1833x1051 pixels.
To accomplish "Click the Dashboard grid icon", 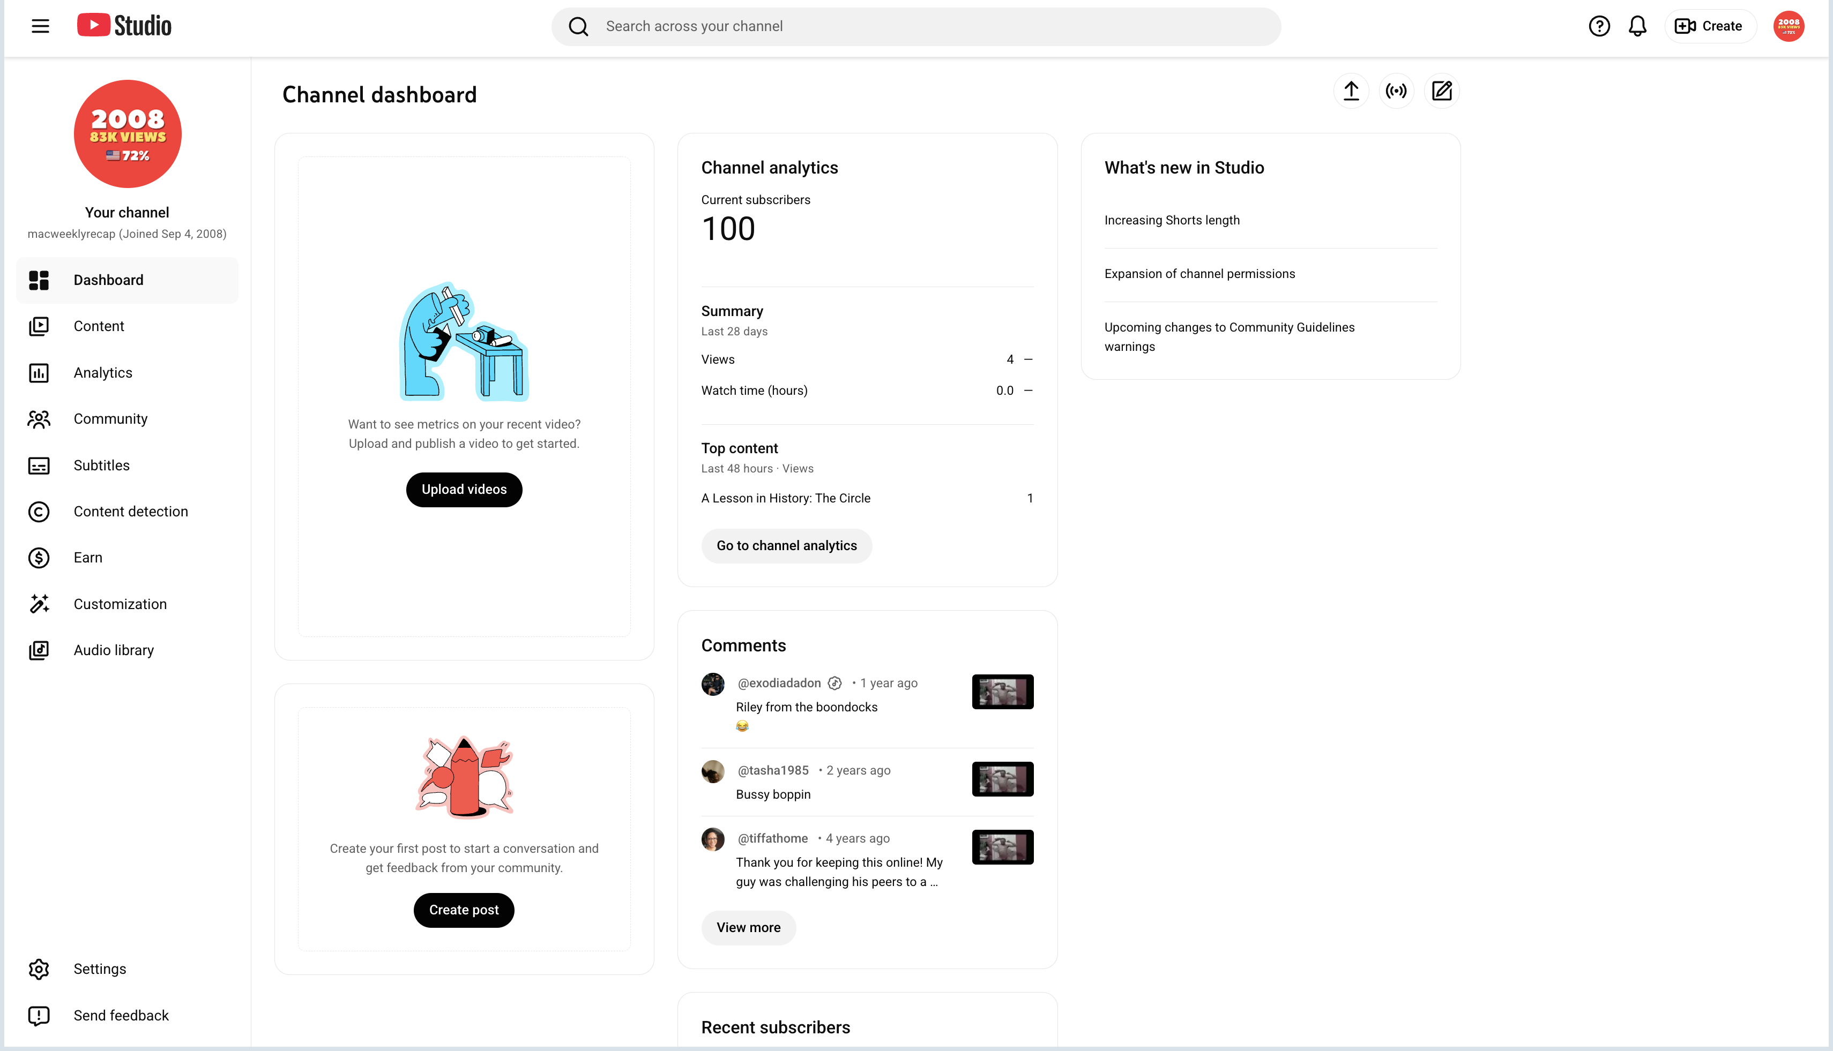I will 39,280.
